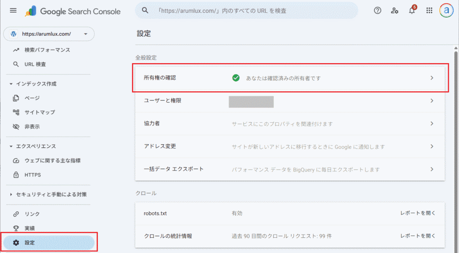
Task: Click あなたは確認済みの所有者です text
Action: point(283,78)
